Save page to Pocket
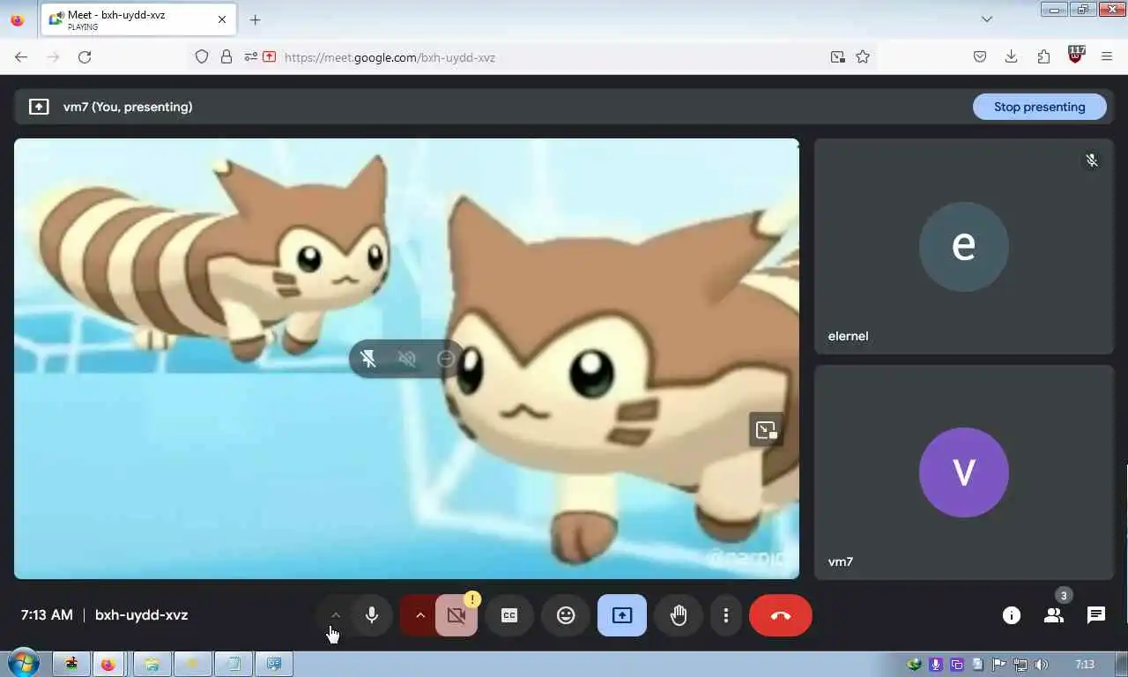1128x677 pixels. point(980,57)
